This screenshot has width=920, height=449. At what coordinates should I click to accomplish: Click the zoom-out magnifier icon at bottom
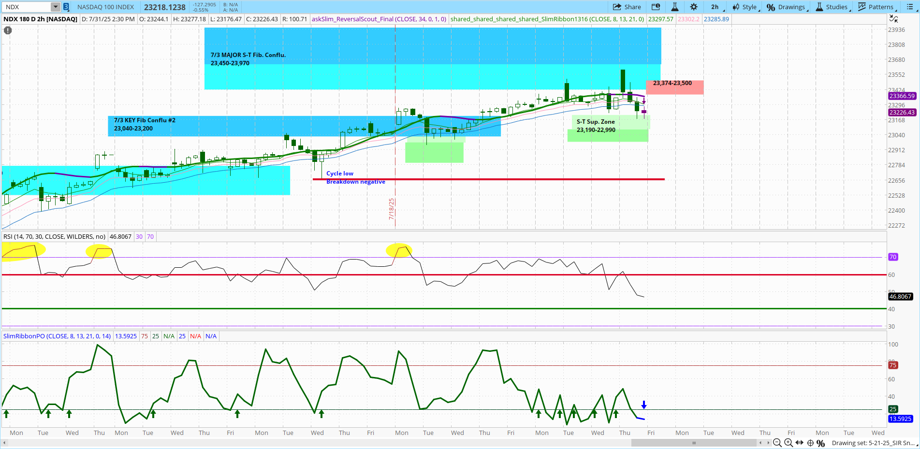coord(777,443)
